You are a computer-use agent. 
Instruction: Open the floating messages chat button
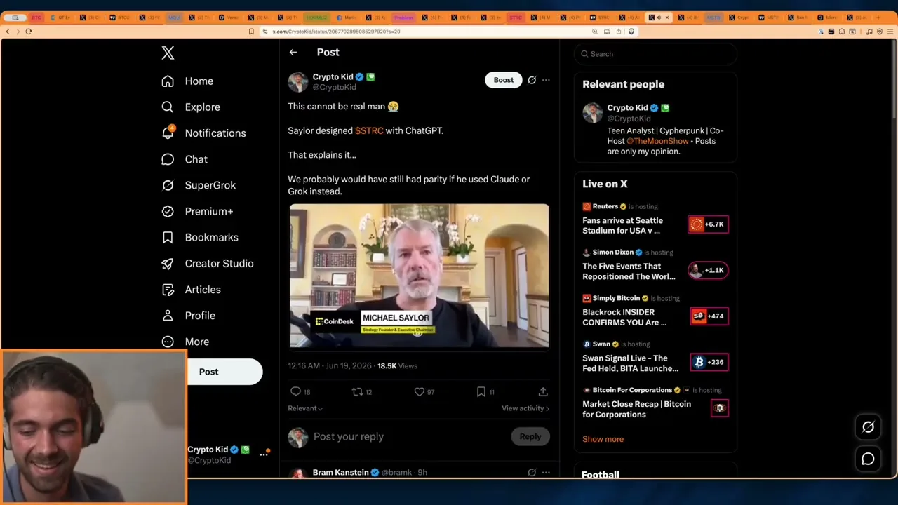[868, 459]
